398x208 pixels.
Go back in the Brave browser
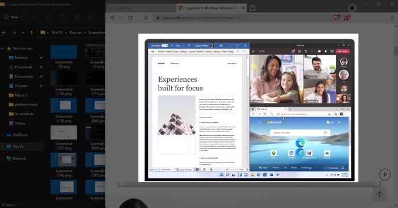point(111,18)
